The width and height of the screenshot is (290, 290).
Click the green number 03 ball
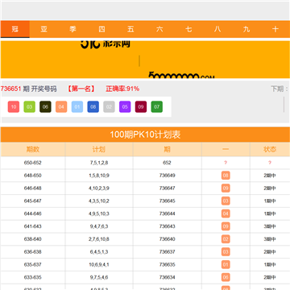(x=30, y=106)
